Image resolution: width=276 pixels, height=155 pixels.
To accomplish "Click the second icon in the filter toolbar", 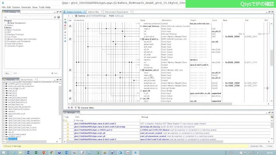I will [72, 108].
